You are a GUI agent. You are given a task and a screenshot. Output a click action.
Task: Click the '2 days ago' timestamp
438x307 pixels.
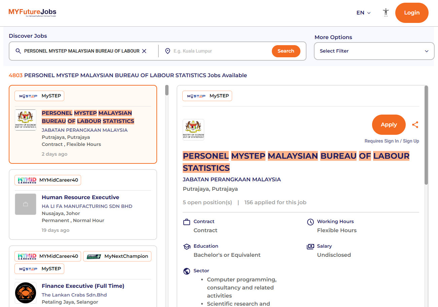coord(54,154)
